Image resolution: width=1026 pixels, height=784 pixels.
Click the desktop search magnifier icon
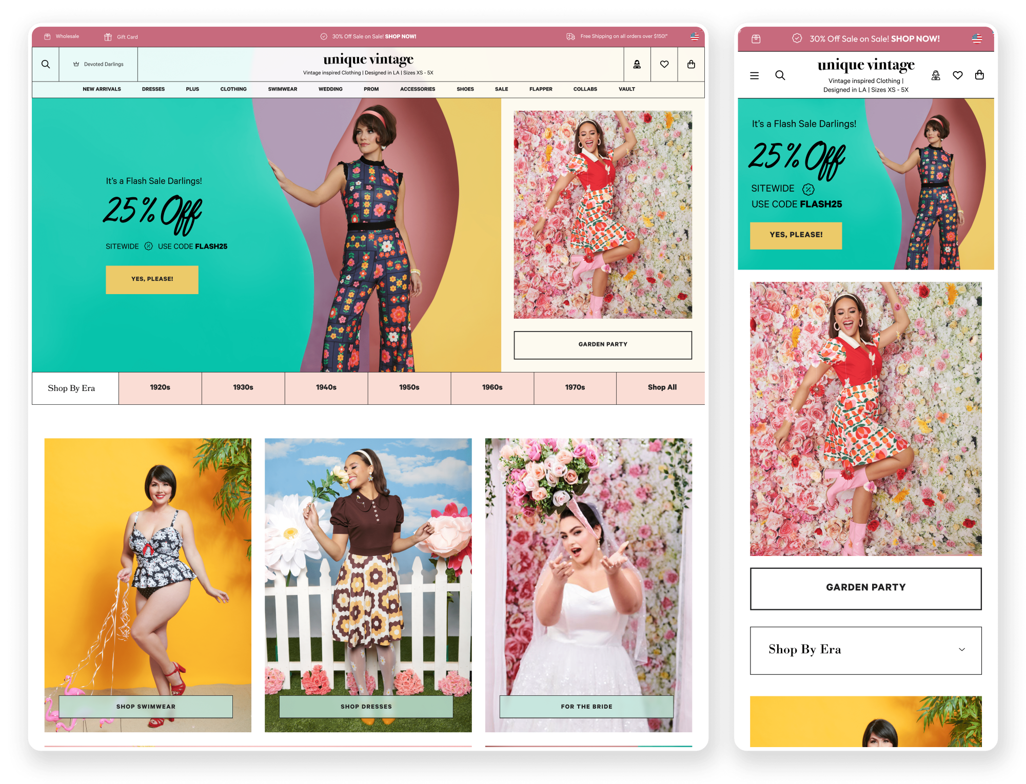click(46, 64)
